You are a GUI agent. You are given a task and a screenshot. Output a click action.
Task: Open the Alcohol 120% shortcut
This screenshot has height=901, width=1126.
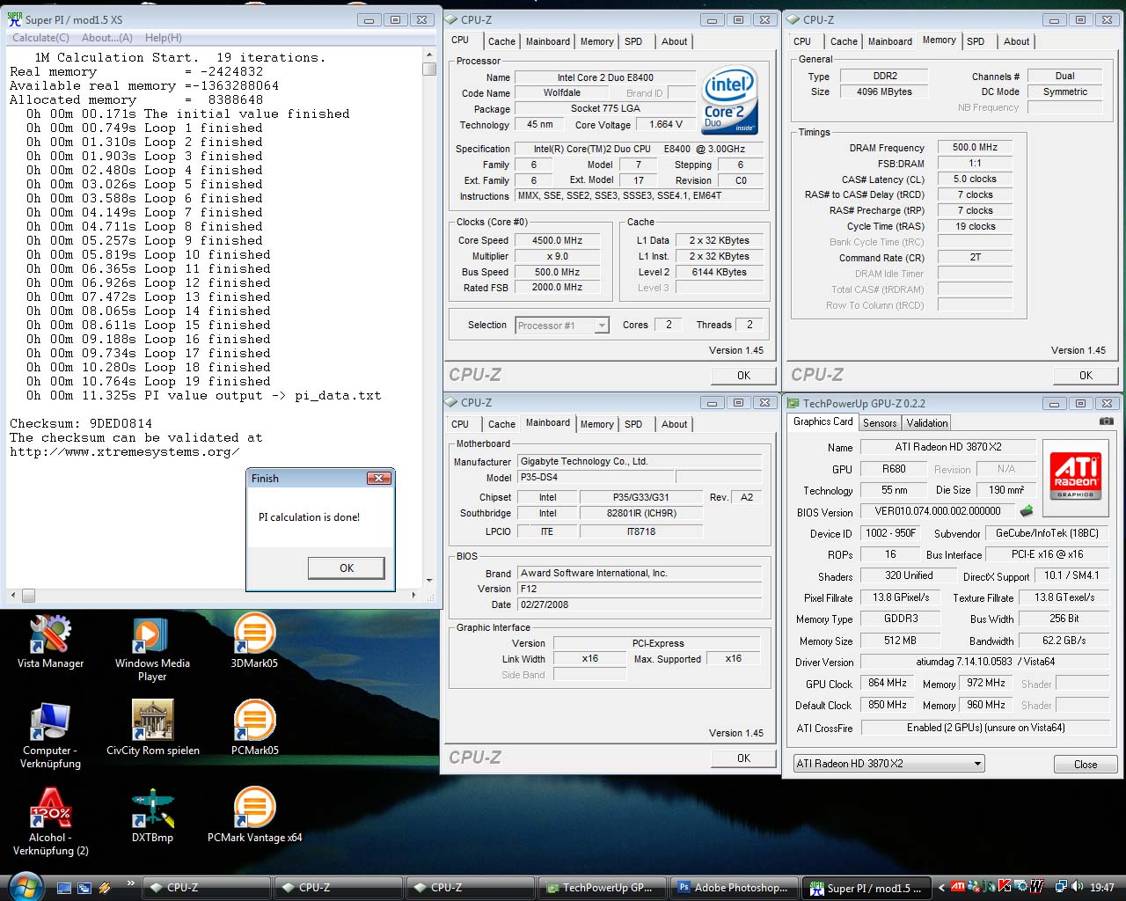click(x=50, y=822)
